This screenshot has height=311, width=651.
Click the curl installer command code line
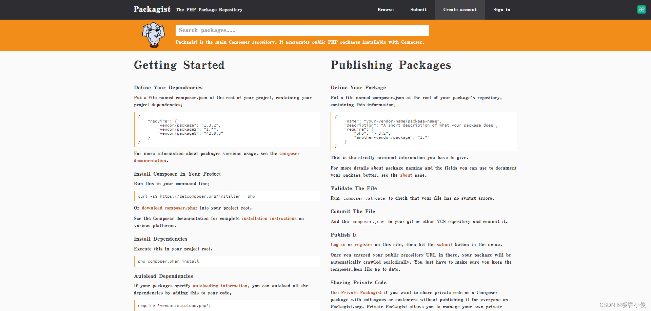pyautogui.click(x=227, y=196)
